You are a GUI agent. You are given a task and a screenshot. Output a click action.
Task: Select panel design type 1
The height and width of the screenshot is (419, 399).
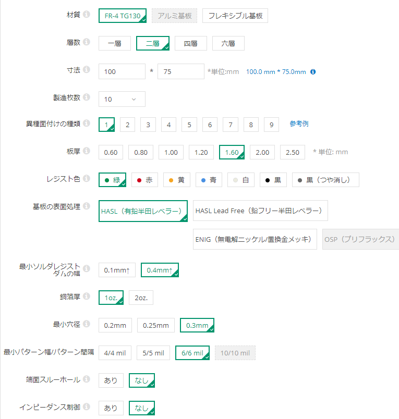pyautogui.click(x=107, y=125)
